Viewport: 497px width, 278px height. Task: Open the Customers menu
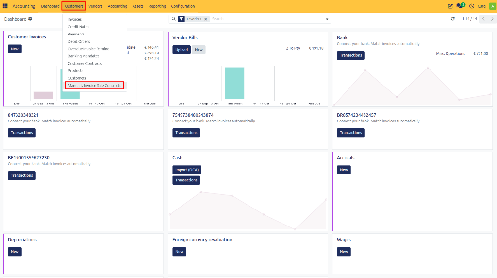tap(74, 6)
